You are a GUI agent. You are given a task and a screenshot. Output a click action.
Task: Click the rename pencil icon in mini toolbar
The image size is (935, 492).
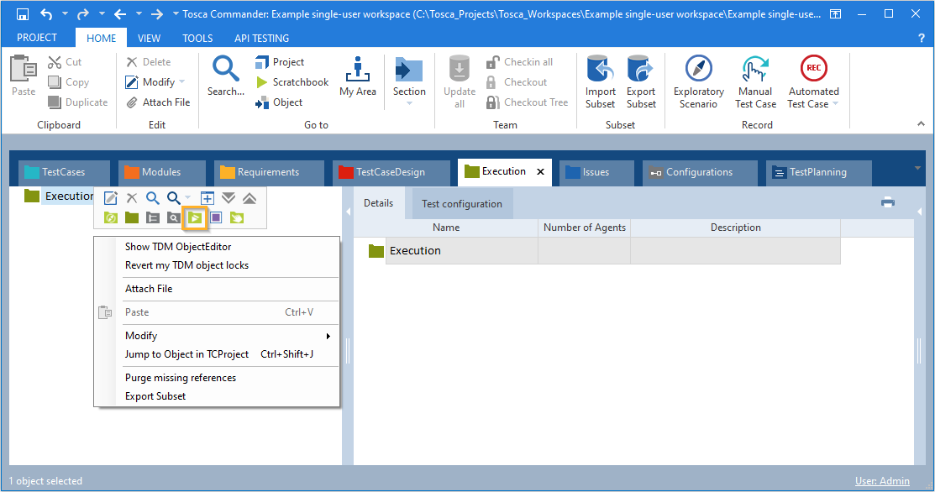point(111,198)
